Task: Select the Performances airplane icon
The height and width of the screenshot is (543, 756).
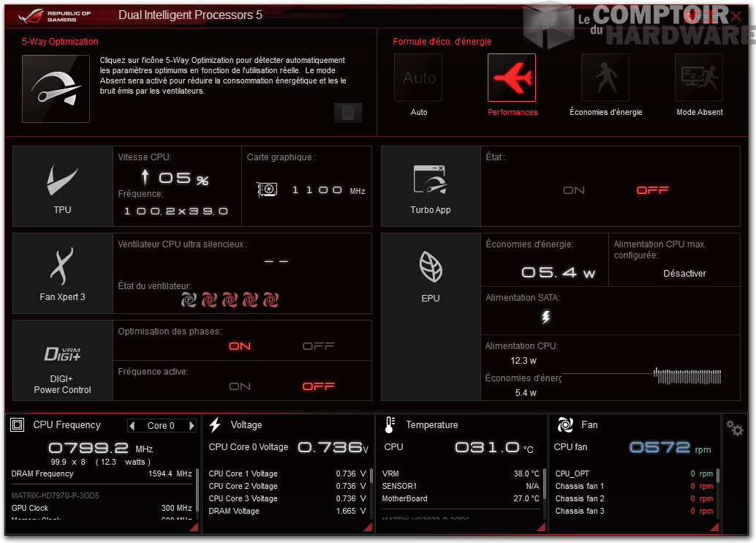Action: pos(512,78)
